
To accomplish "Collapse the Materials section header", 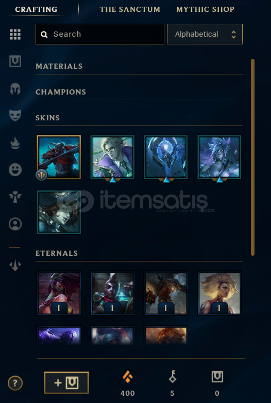I will [59, 66].
